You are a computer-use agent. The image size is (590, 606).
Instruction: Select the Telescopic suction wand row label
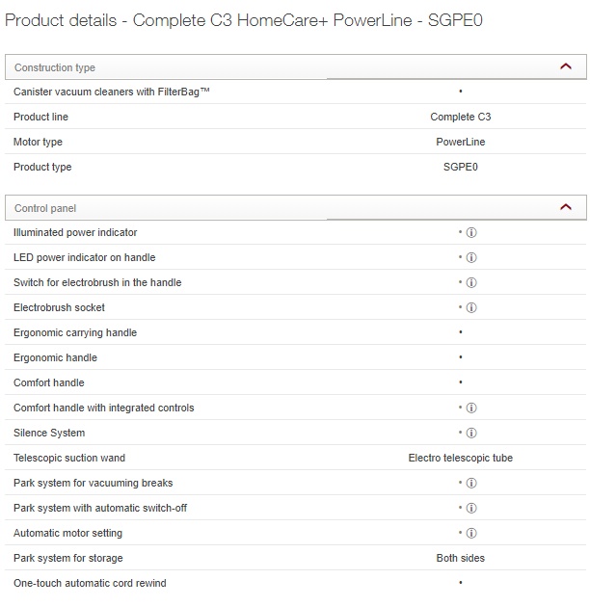tap(69, 458)
